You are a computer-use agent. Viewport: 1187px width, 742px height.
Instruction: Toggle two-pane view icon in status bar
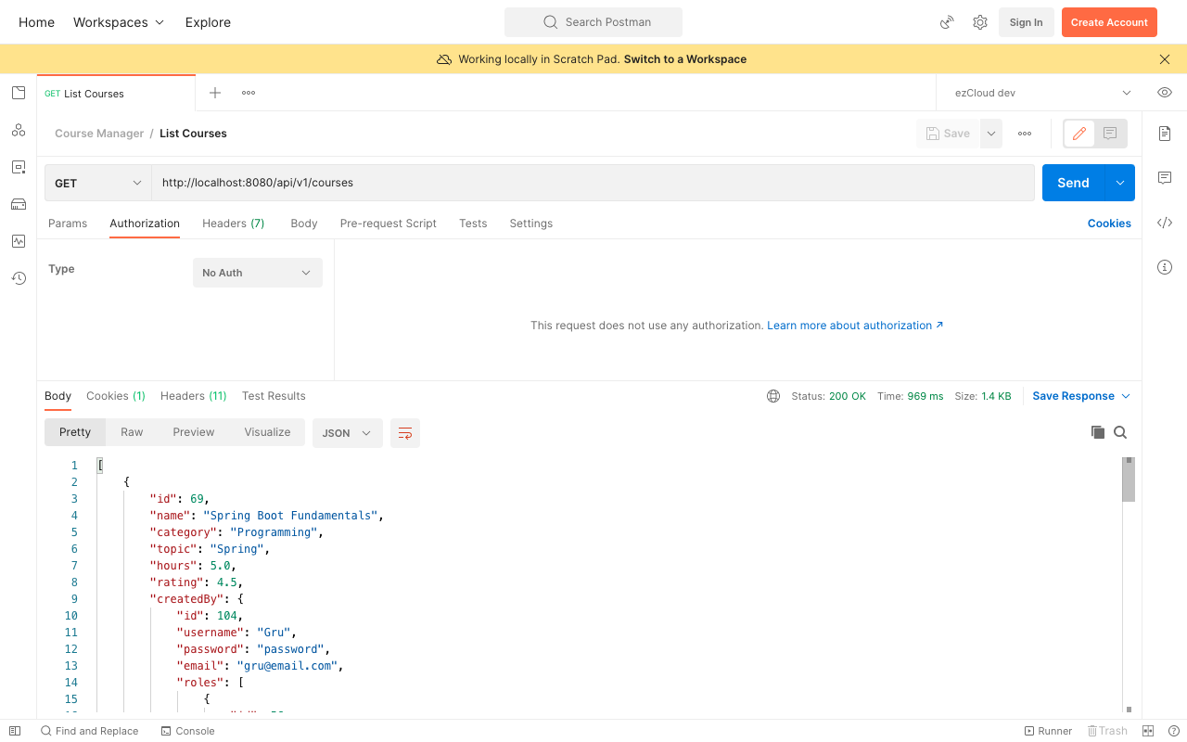coord(1148,731)
